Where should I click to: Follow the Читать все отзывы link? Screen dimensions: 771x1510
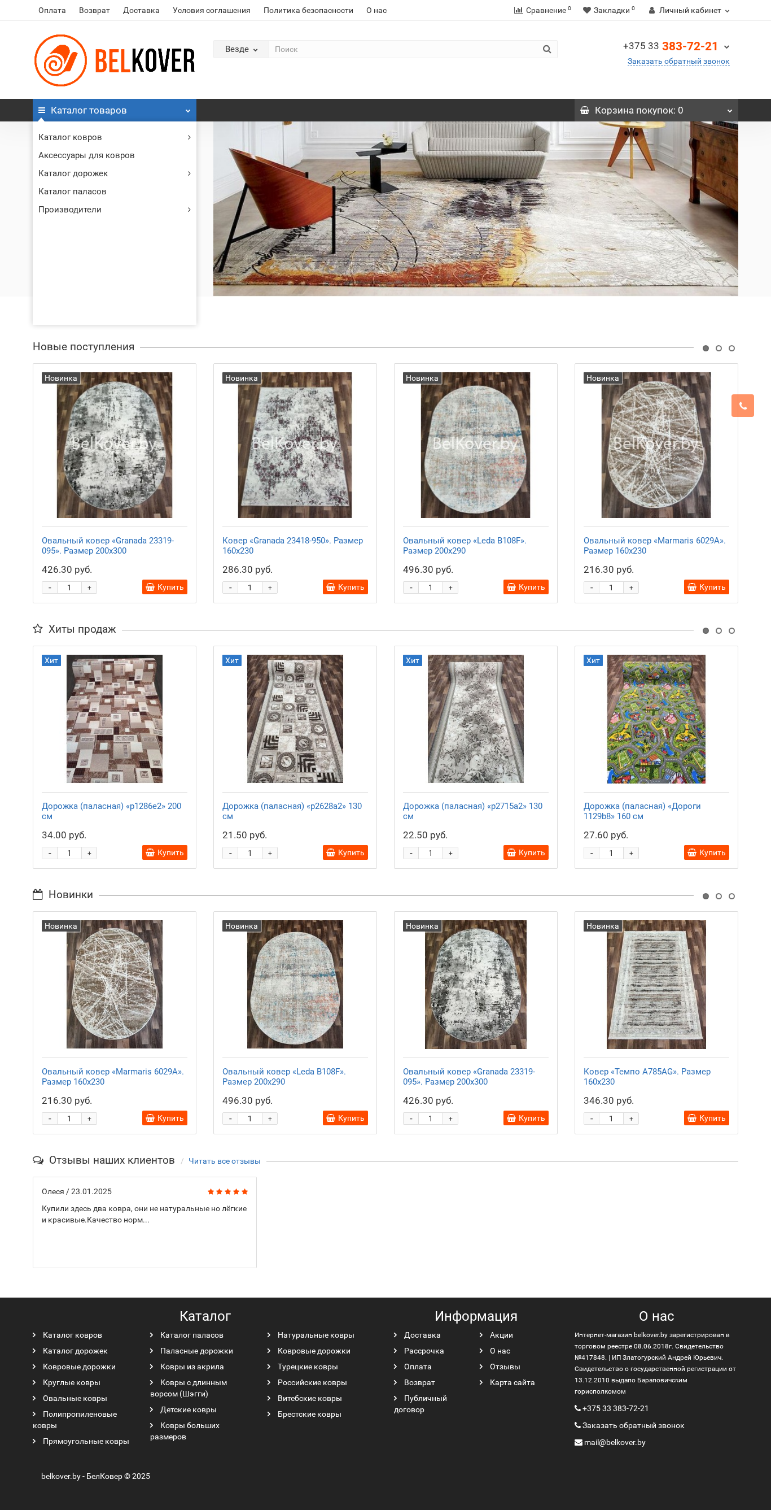point(225,1161)
